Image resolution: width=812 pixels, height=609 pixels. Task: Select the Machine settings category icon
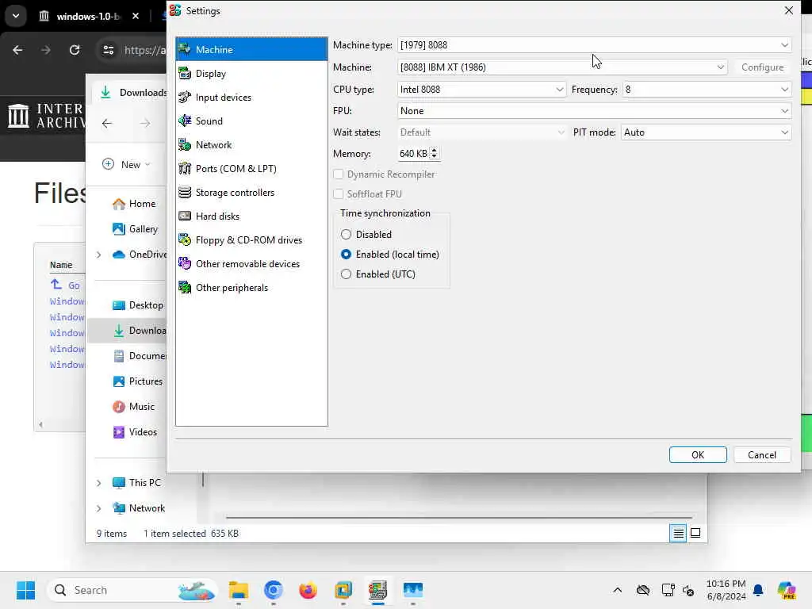pos(184,49)
